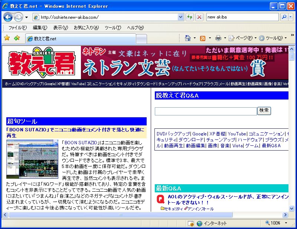297x229 pixels.
Task: Click the address bar URL field
Action: (x=105, y=17)
